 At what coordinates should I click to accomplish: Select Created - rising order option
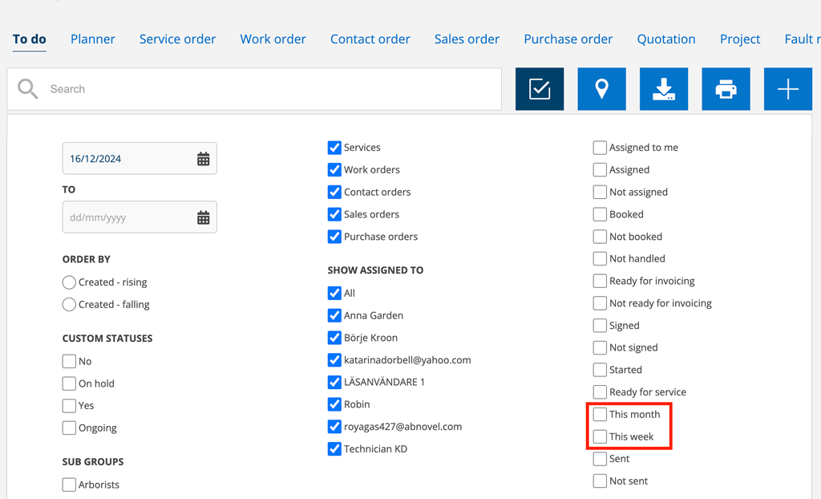tap(69, 282)
